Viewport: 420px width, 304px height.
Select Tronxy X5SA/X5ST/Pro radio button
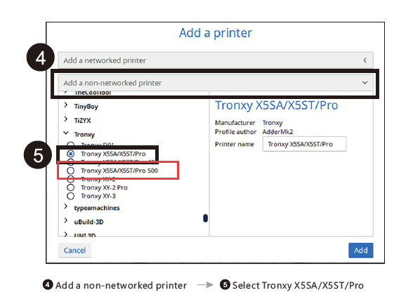pos(71,154)
